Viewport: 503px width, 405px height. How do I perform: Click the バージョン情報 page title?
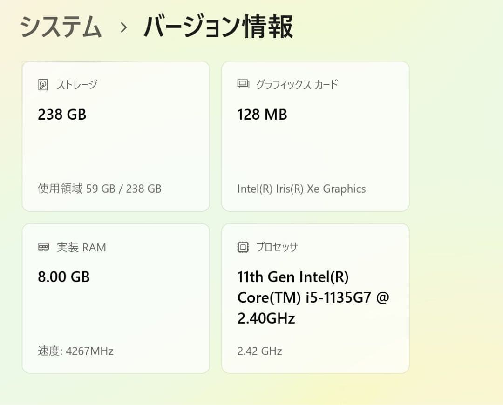(x=218, y=27)
